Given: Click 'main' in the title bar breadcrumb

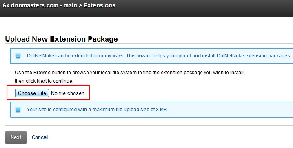Looking at the screenshot, I should coord(70,5).
